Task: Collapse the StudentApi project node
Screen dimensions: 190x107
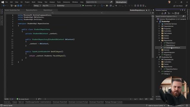Action: 157,21
